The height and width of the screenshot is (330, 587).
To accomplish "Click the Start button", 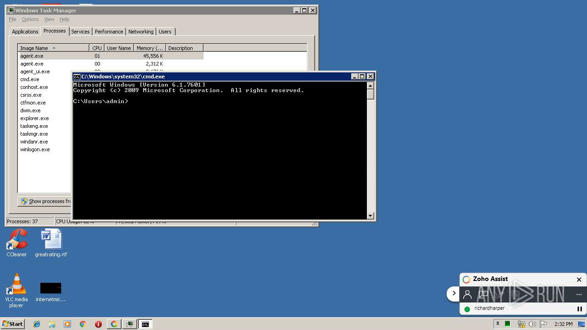I will (13, 324).
